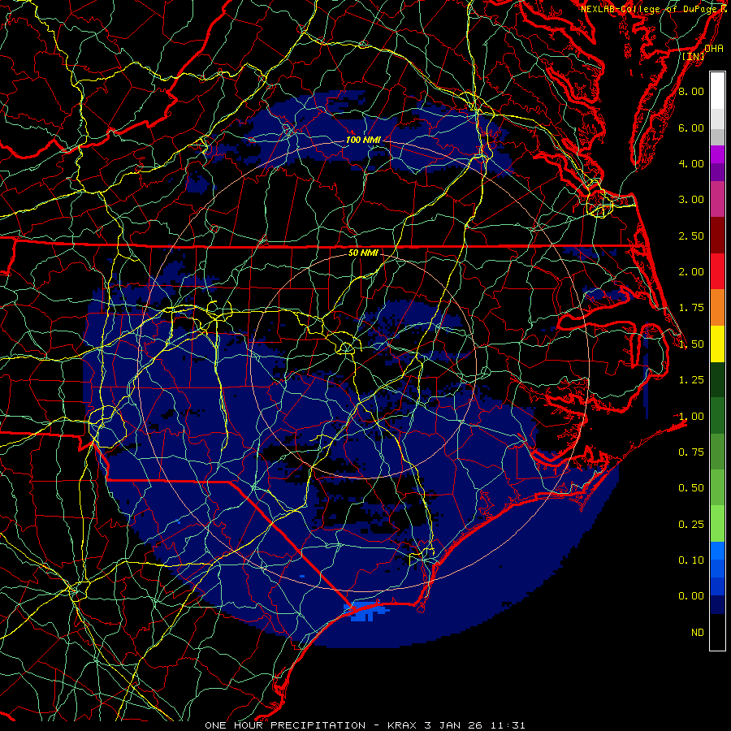
Task: Click the 1.75 legend label
Action: click(x=691, y=308)
